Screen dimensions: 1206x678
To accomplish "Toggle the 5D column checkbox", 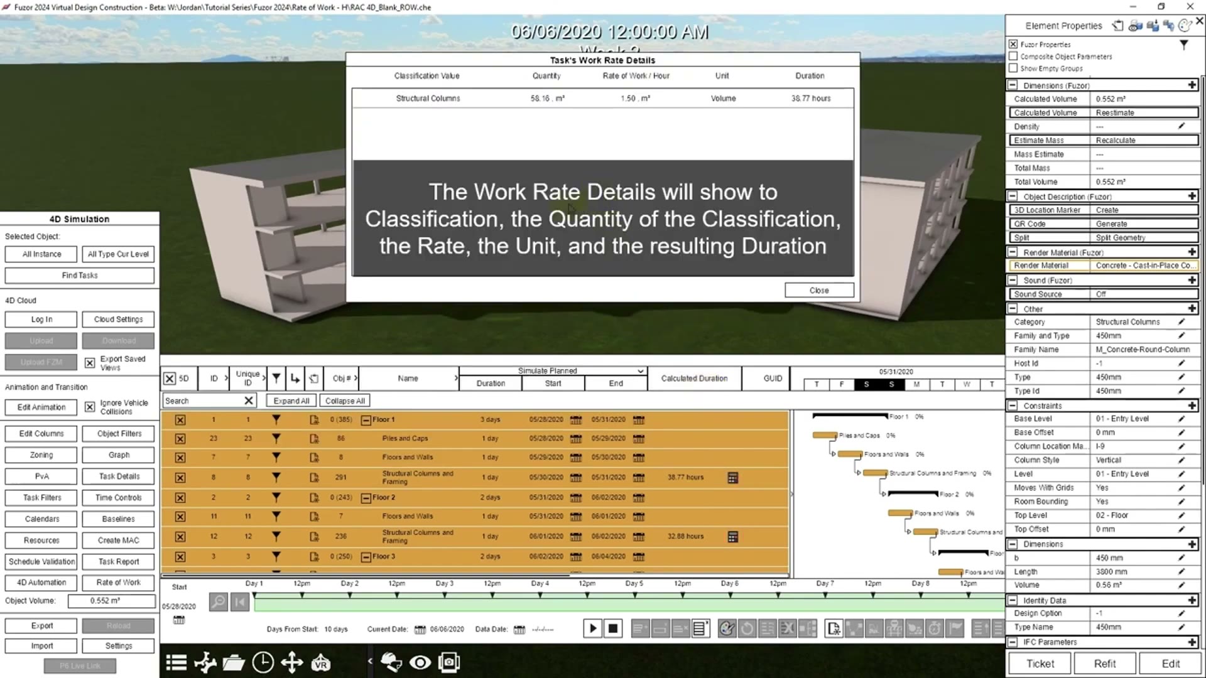I will coord(170,379).
